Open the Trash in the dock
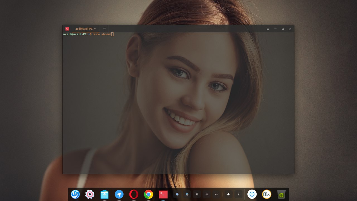357x201 pixels. coord(281,194)
